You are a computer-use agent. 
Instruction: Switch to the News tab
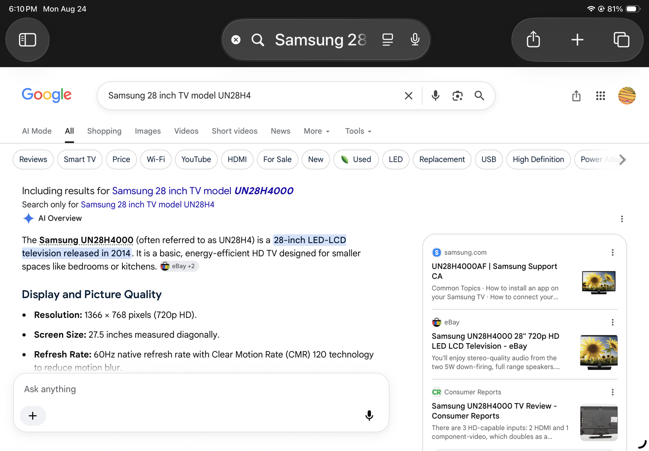click(x=281, y=131)
